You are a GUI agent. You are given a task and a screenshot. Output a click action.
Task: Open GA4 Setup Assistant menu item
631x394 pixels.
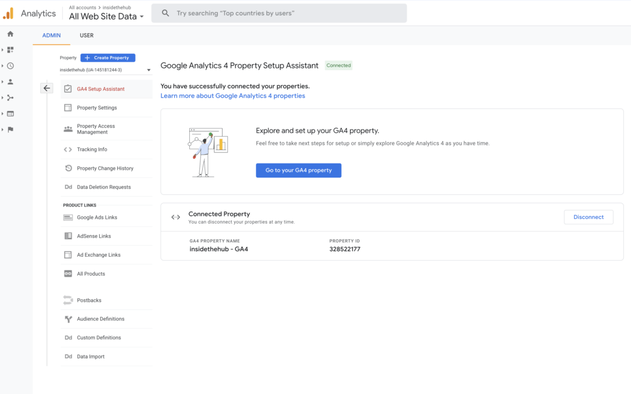tap(107, 89)
